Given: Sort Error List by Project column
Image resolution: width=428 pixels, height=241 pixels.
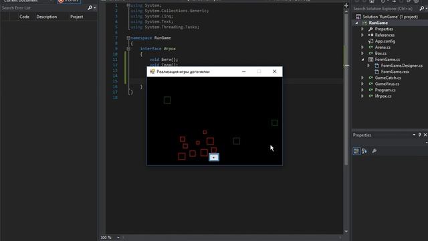Looking at the screenshot, I should pyautogui.click(x=77, y=17).
